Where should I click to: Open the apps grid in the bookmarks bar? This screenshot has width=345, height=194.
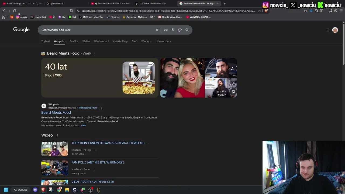click(4, 17)
